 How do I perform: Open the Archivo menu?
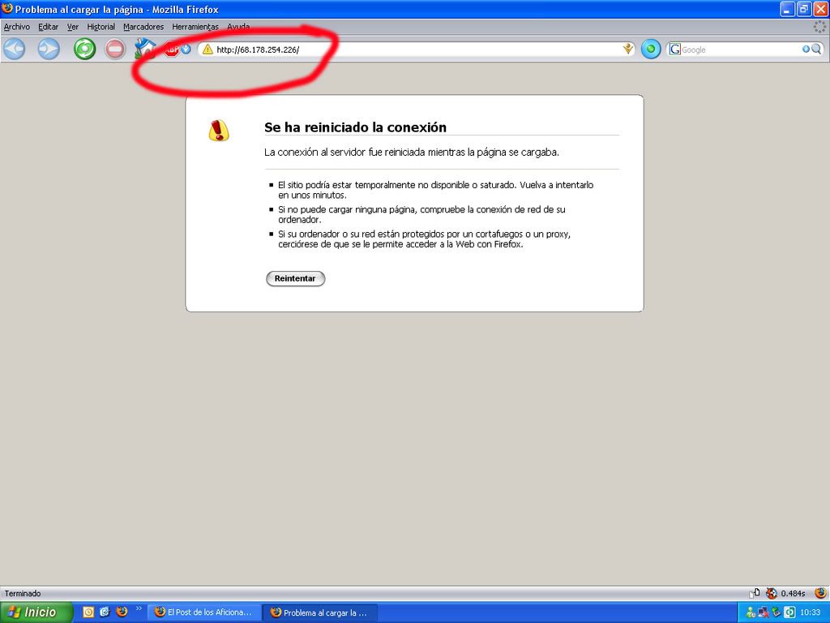coord(16,27)
